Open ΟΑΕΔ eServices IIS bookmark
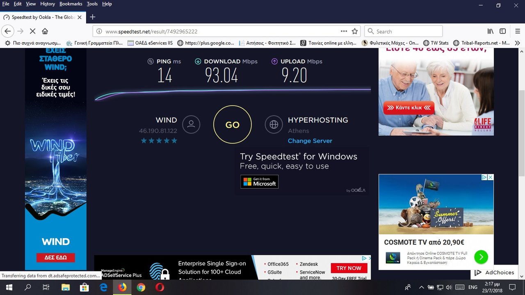Image resolution: width=525 pixels, height=295 pixels. coord(150,43)
